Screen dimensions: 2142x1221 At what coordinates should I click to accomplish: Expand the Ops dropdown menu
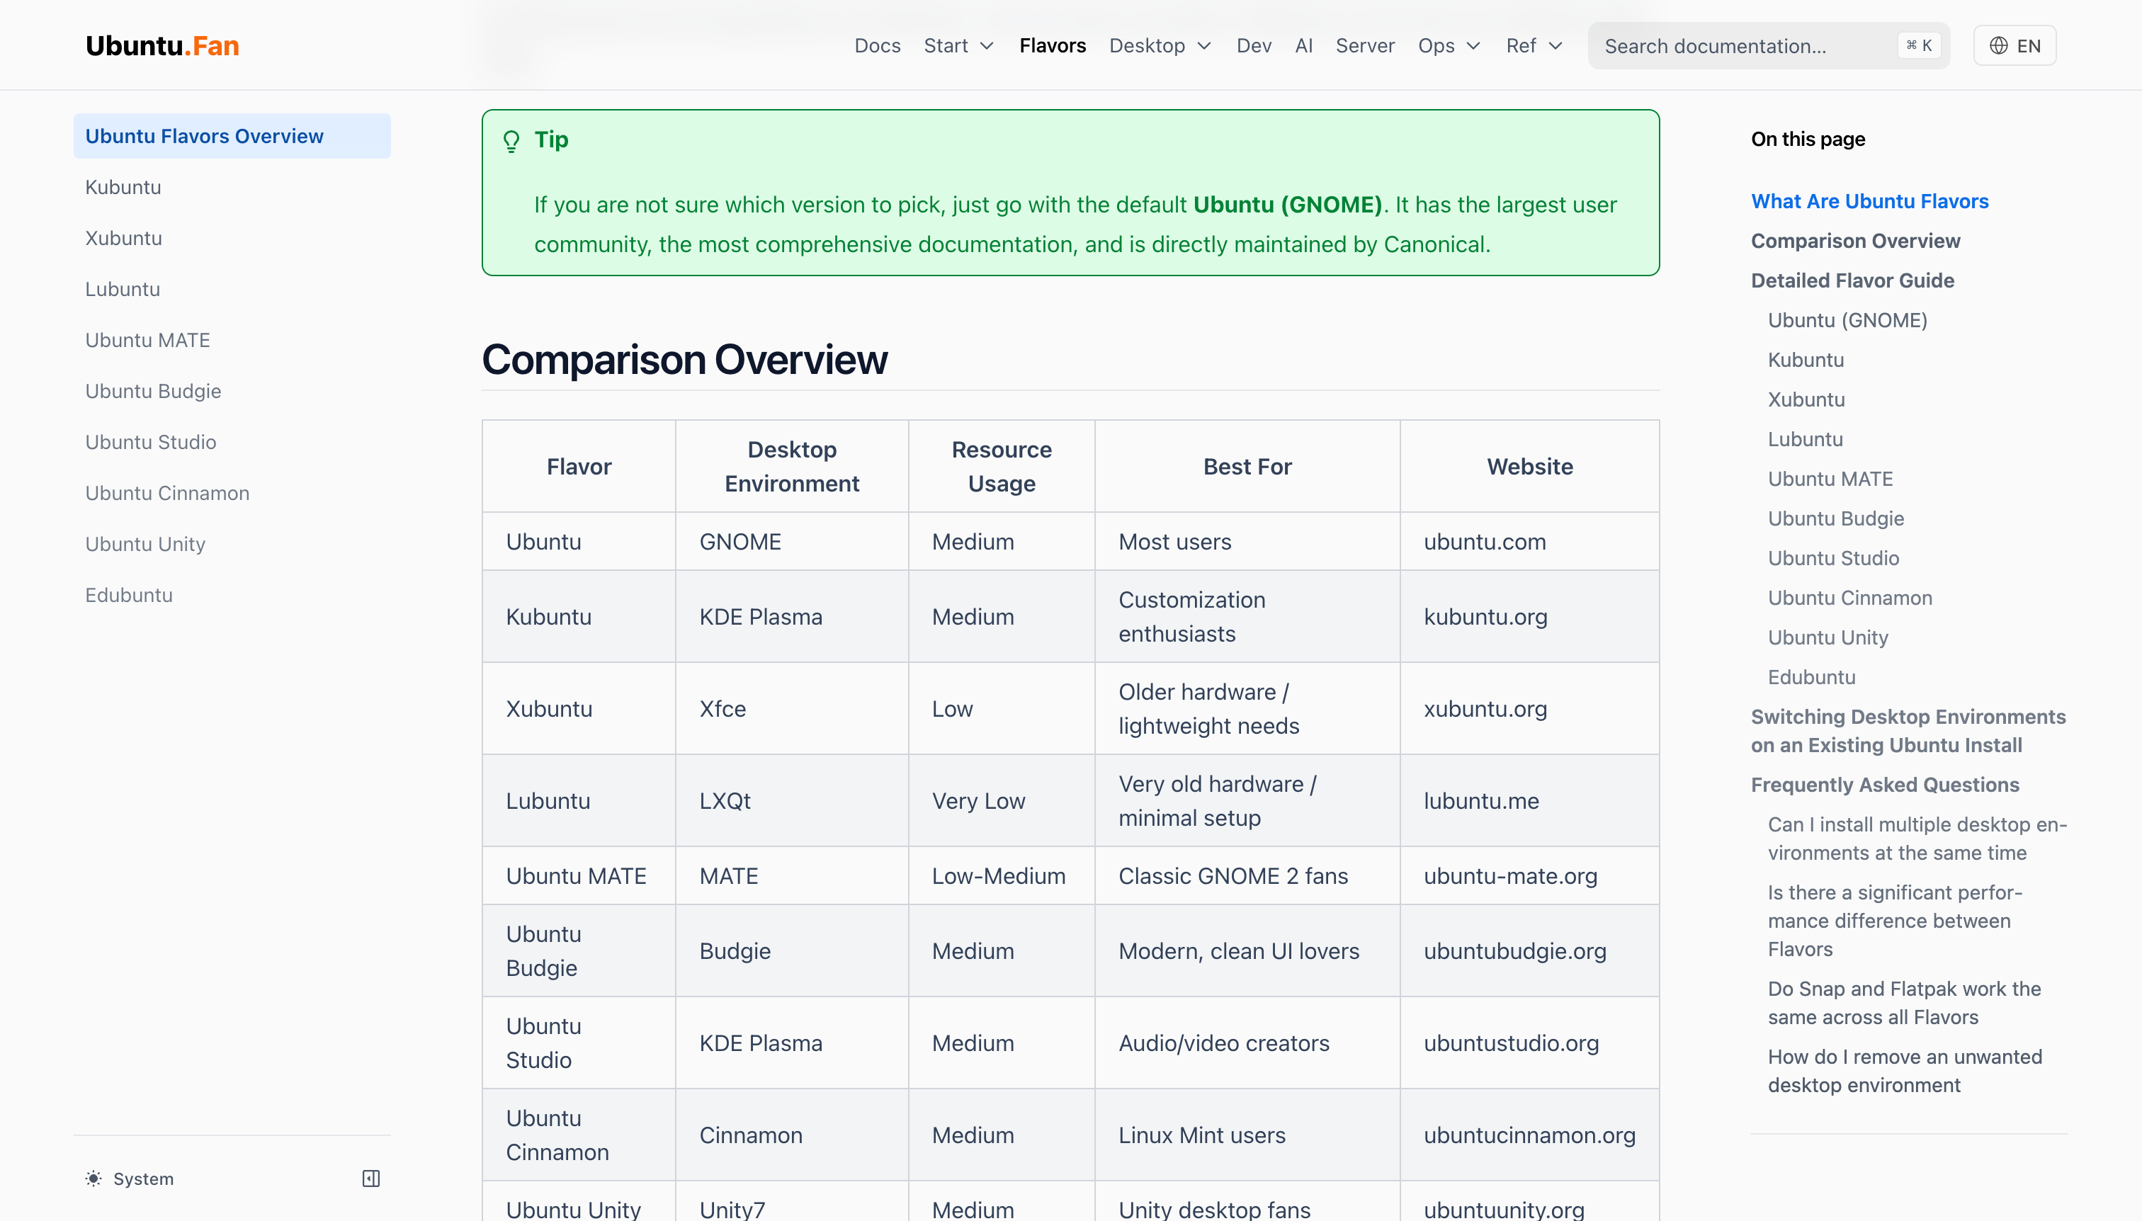tap(1449, 45)
